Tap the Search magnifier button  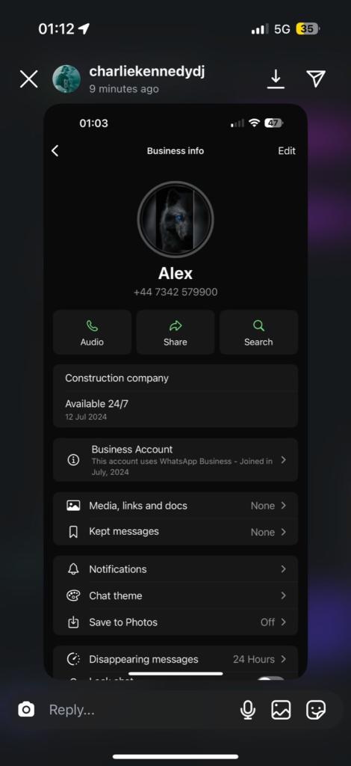tap(258, 332)
